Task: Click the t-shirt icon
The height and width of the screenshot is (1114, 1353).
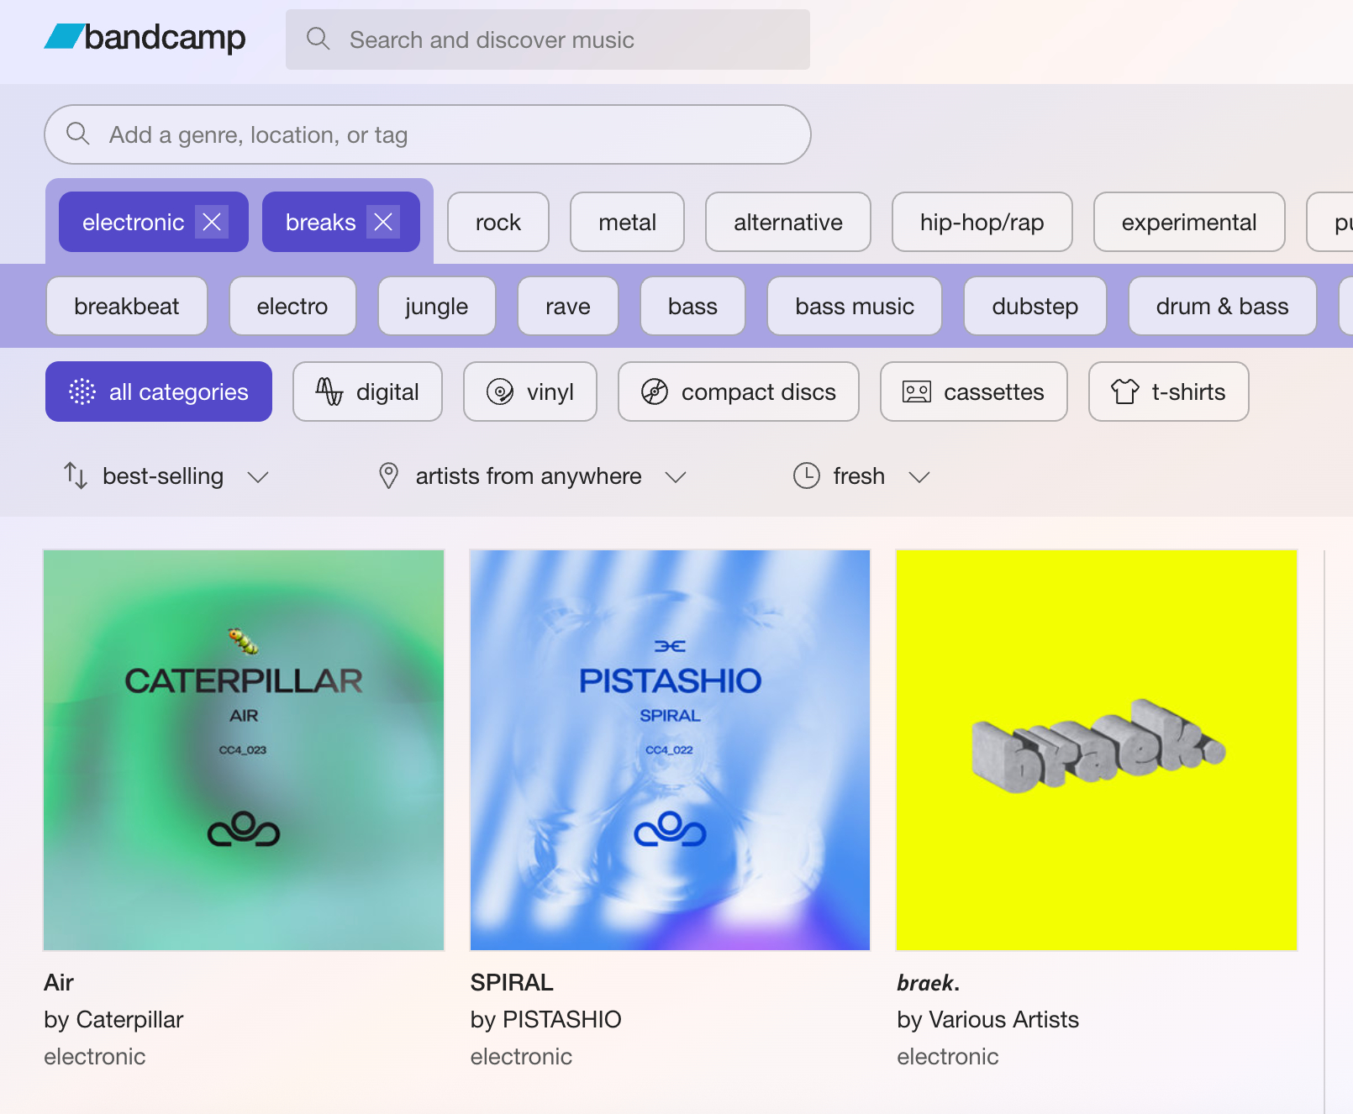Action: (x=1124, y=391)
